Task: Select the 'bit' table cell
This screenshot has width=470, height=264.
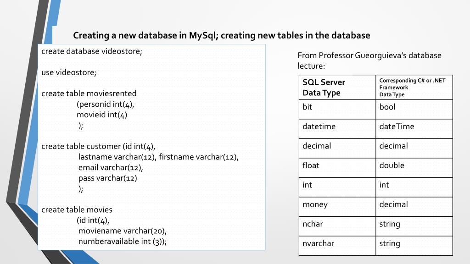Action: 337,110
